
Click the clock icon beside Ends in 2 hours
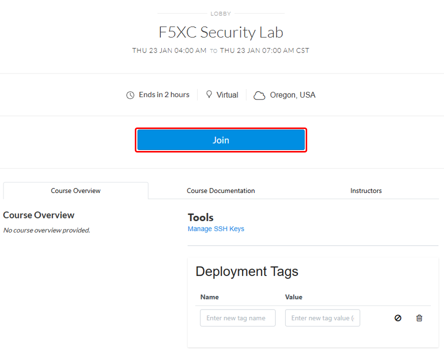(130, 95)
